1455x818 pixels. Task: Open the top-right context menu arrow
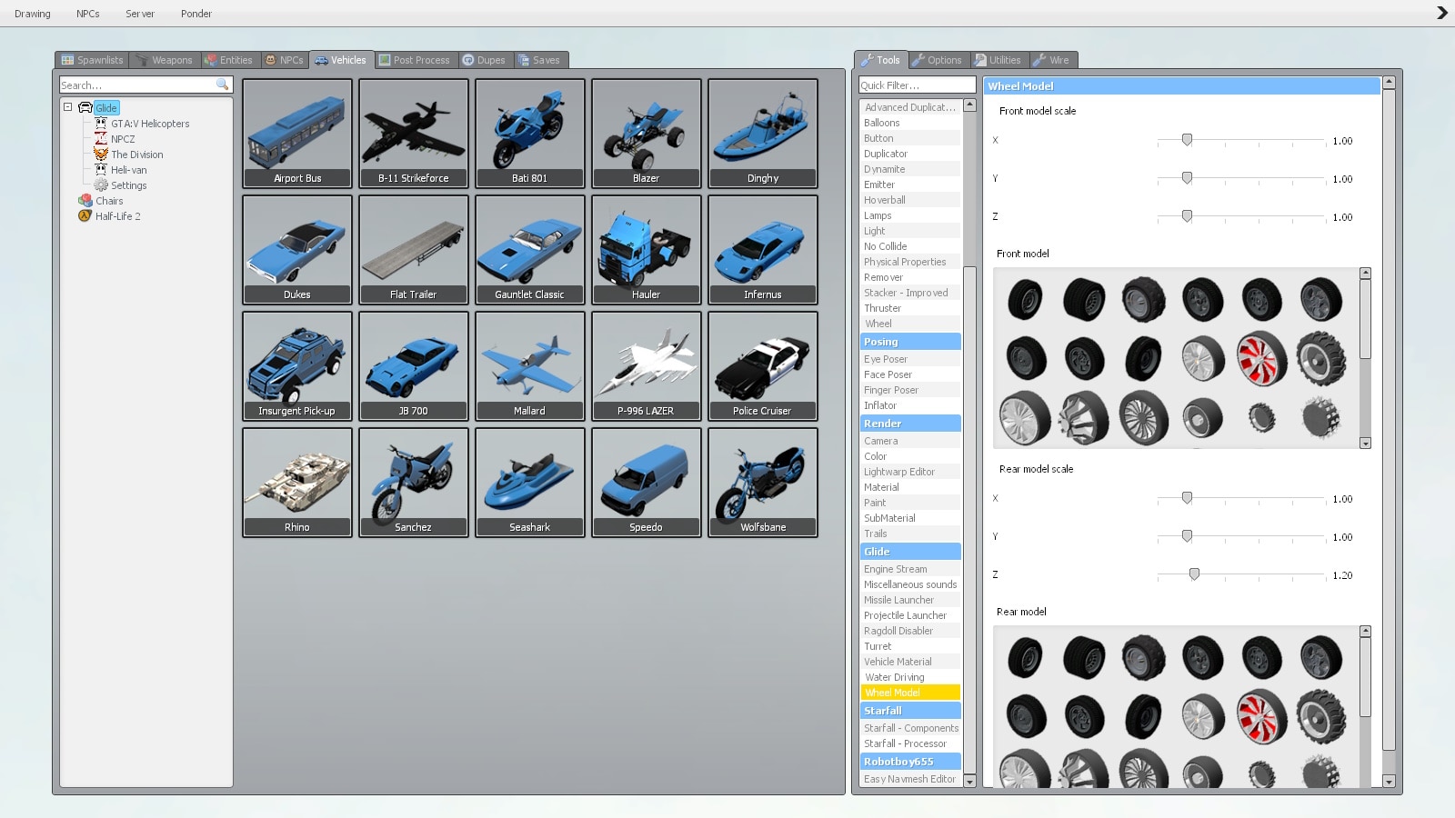(1441, 13)
